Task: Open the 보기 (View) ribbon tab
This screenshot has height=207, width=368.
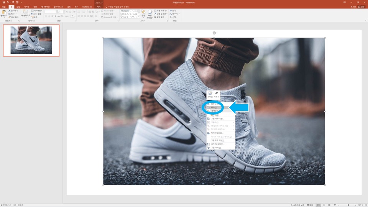Action: (77, 7)
